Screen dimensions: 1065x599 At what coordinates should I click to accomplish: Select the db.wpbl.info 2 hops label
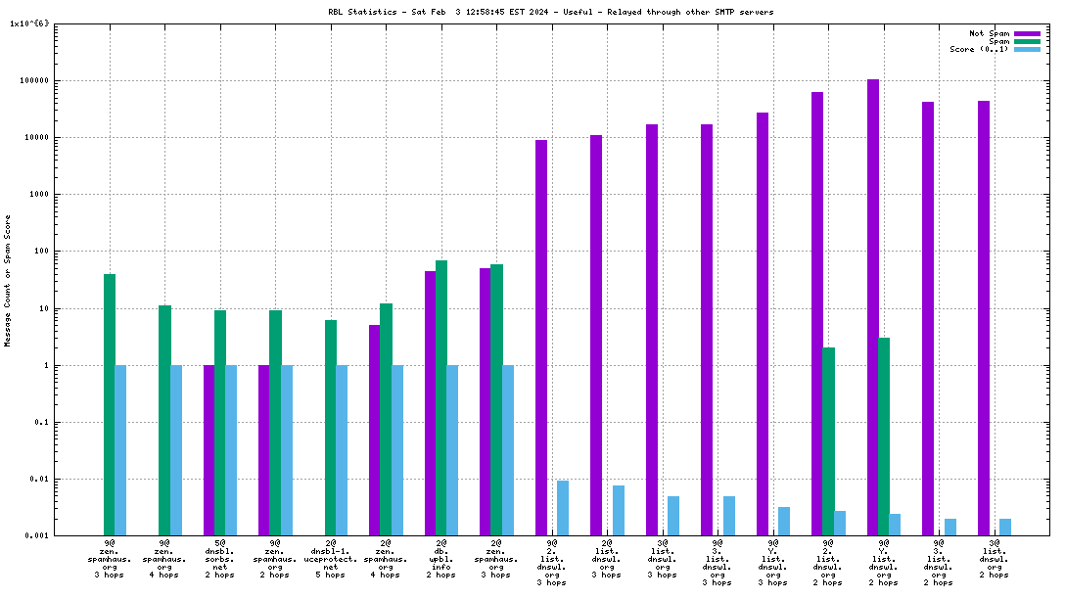440,558
